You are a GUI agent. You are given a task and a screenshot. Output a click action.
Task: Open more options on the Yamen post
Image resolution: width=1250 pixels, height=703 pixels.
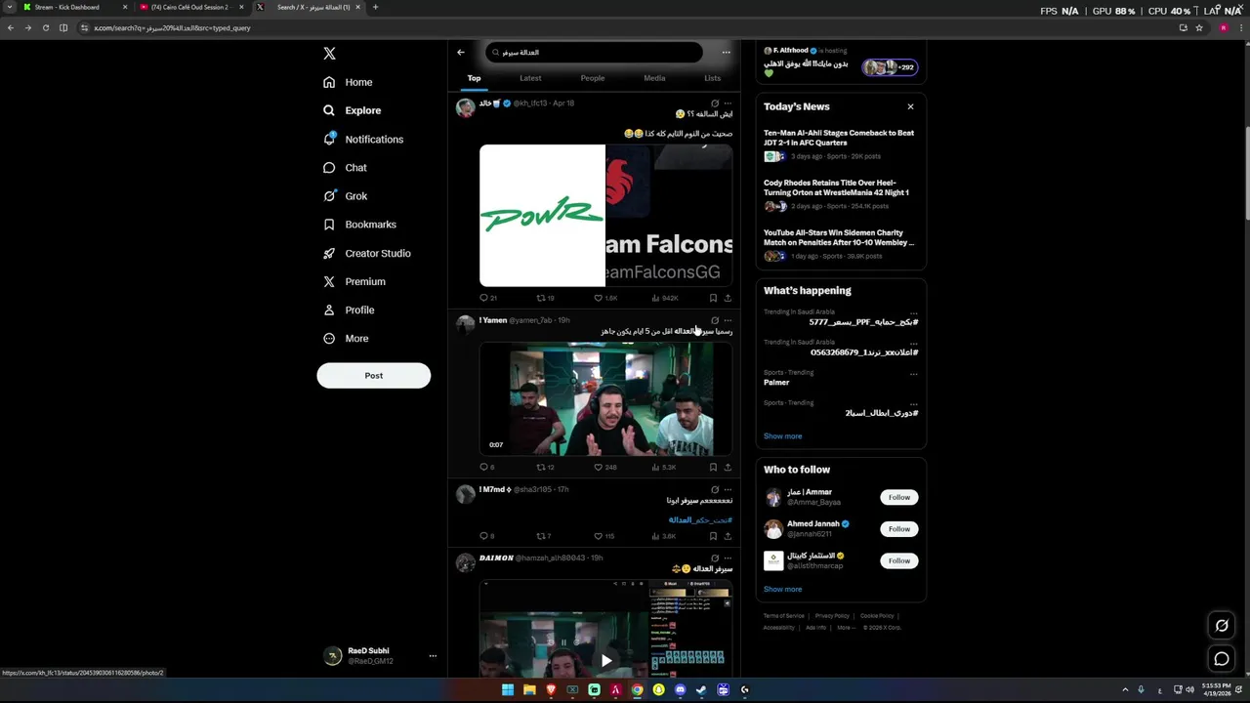pyautogui.click(x=728, y=320)
